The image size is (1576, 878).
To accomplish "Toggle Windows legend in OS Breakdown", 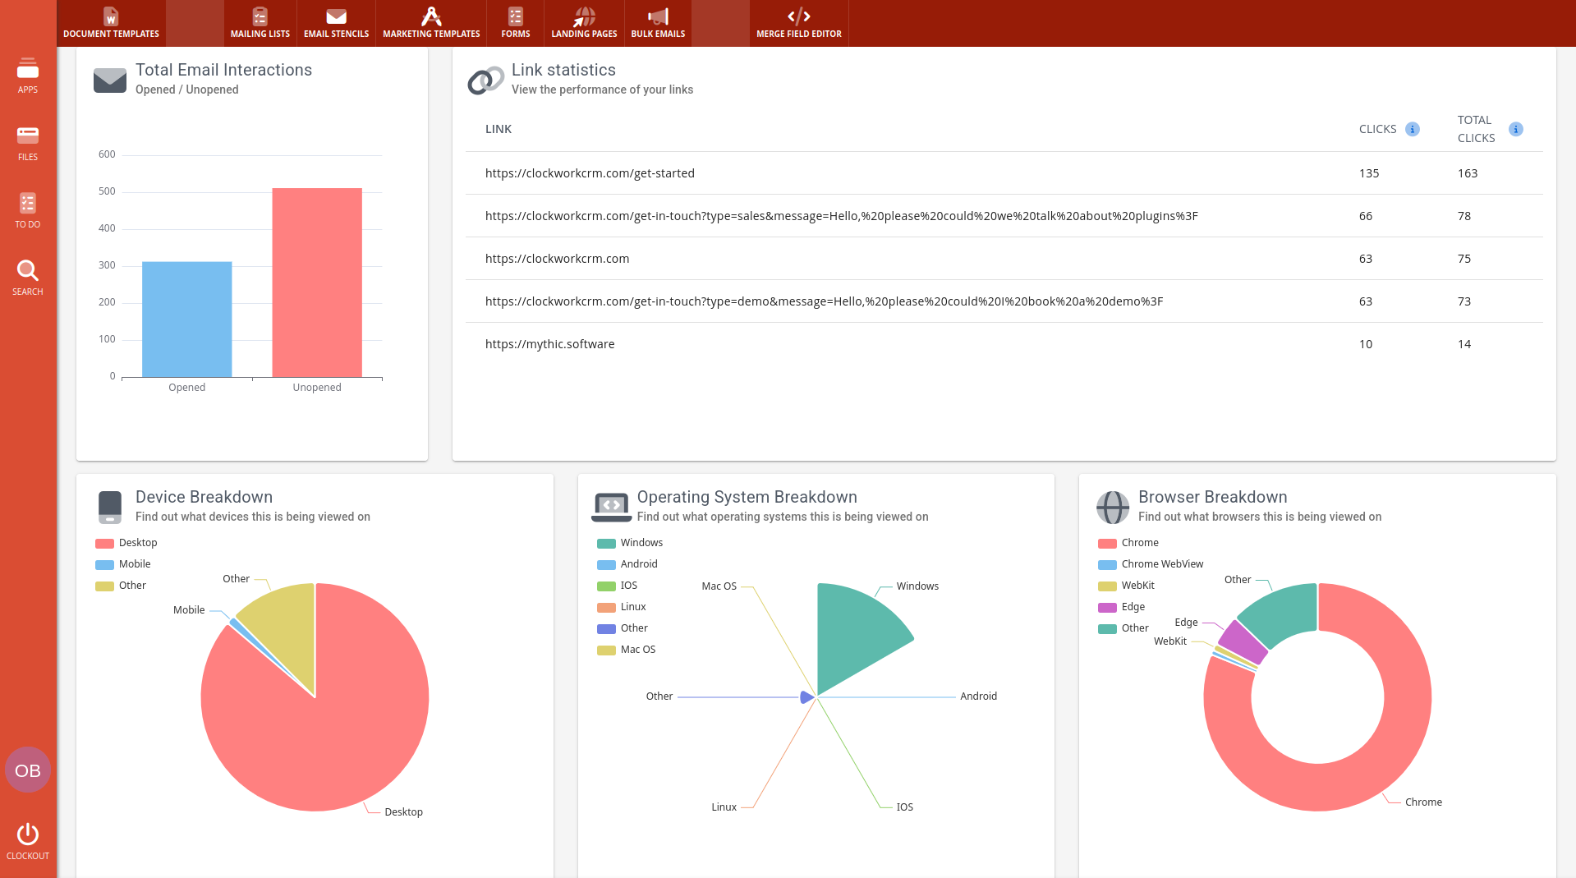I will 630,543.
